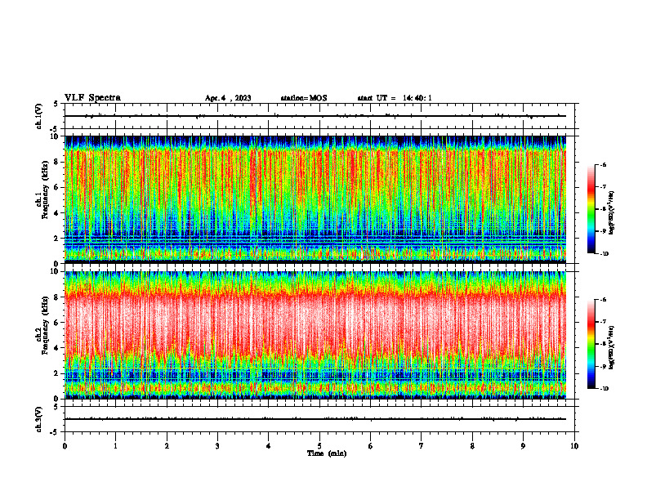Click x-axis tick label "6"
The height and width of the screenshot is (500, 647).
[371, 446]
